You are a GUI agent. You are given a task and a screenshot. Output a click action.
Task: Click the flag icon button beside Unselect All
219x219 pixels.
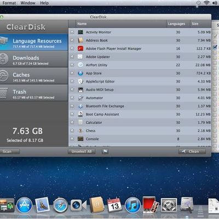point(105,151)
